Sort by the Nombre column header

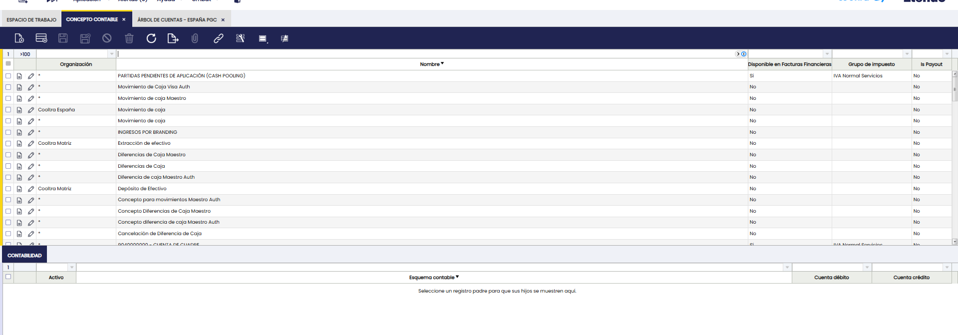tap(430, 64)
